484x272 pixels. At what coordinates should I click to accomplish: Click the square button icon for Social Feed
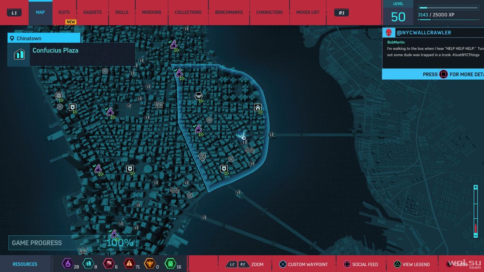(x=347, y=264)
